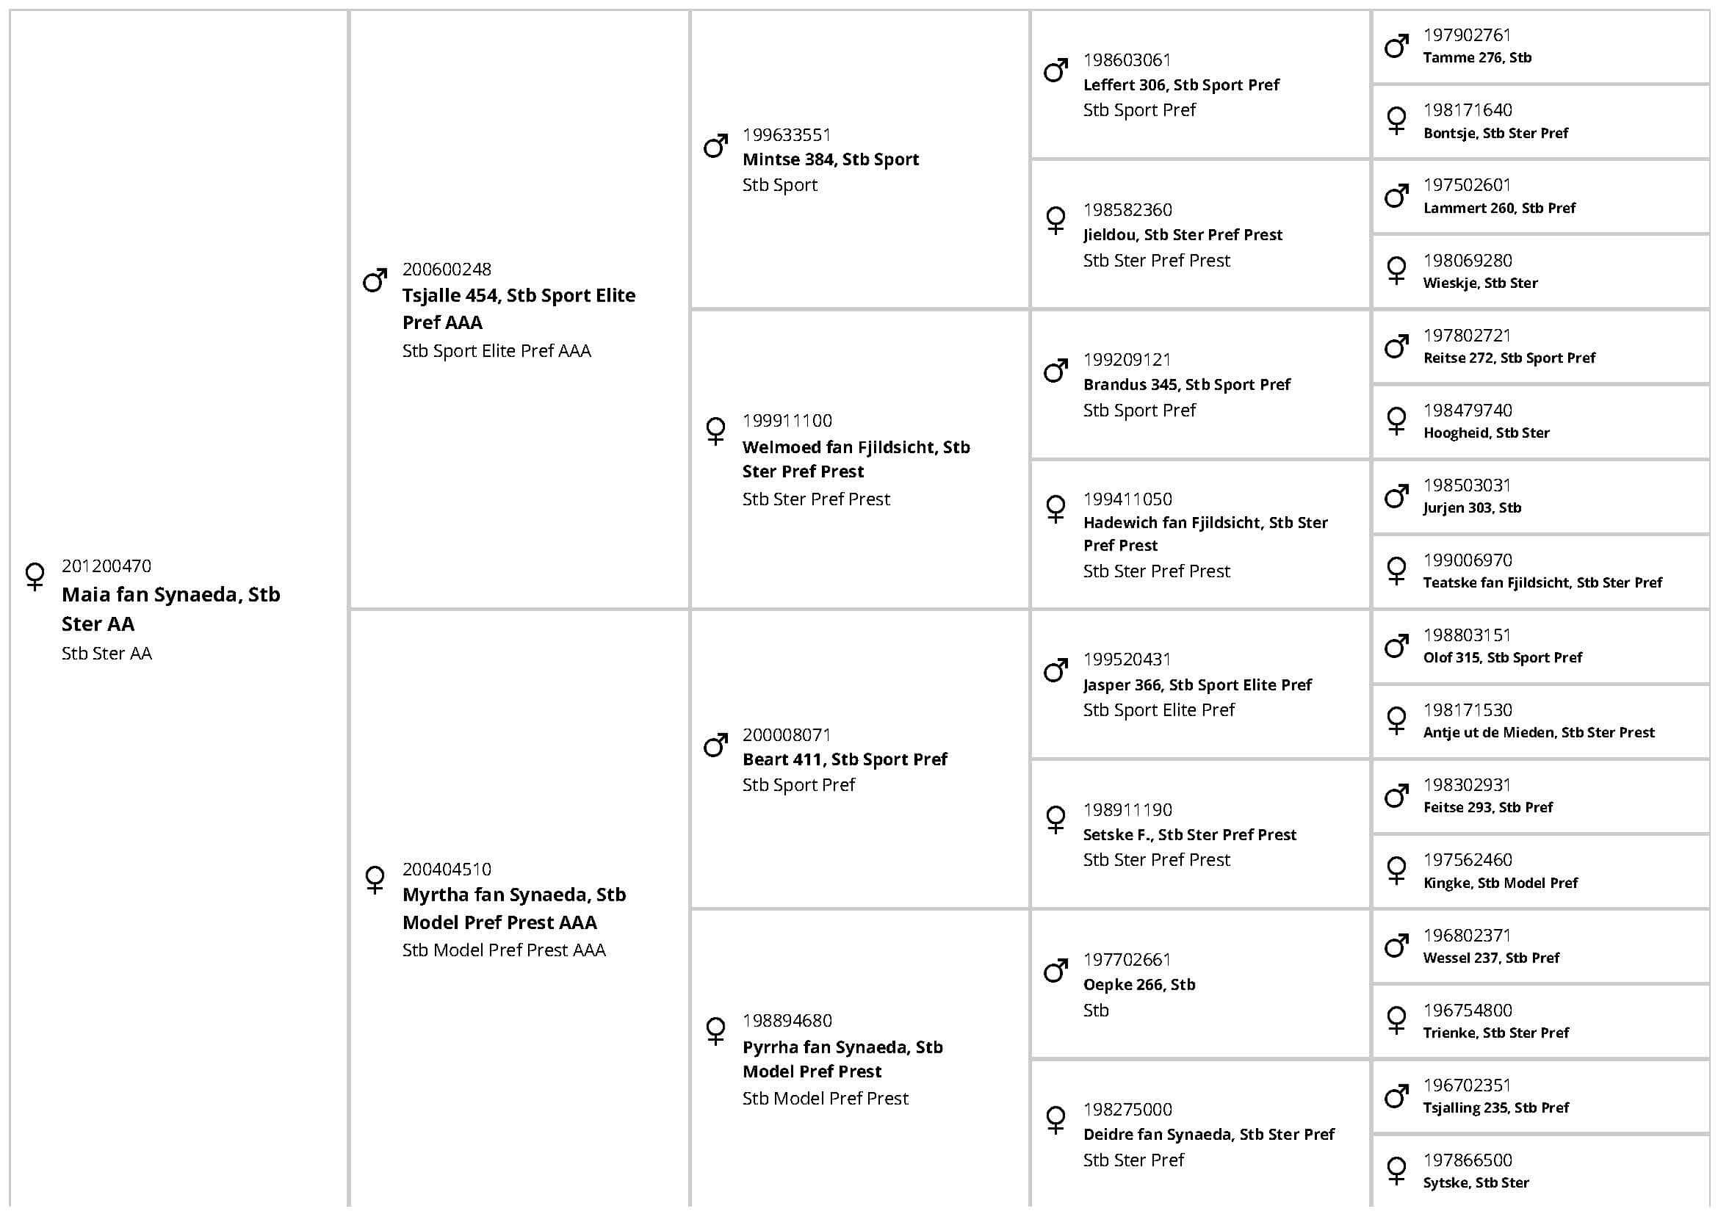Click the male symbol beside Beart 411
Viewport: 1718px width, 1214px height.
(715, 745)
